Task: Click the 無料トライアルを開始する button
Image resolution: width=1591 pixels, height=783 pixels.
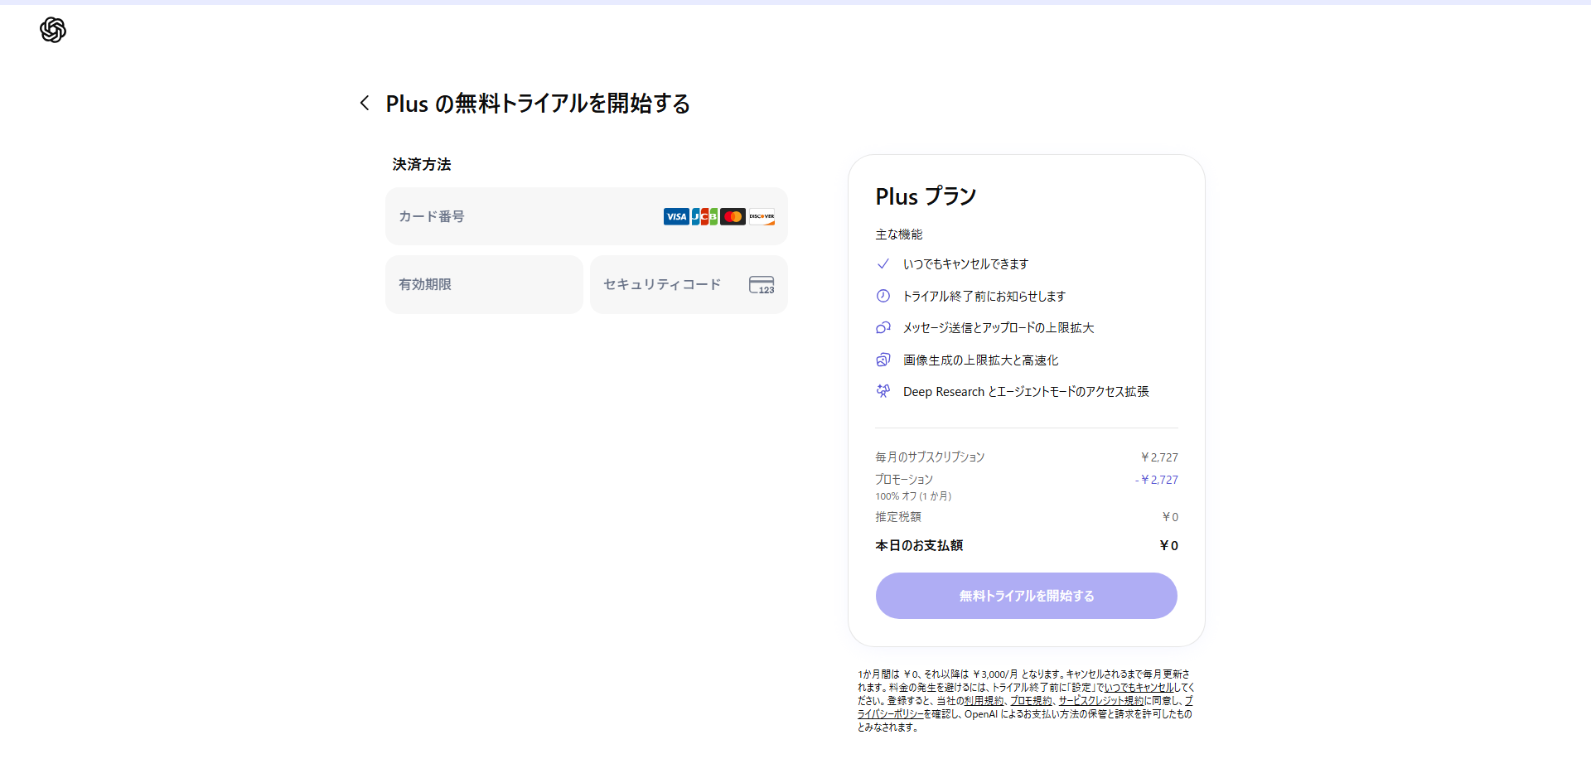Action: 1026,596
